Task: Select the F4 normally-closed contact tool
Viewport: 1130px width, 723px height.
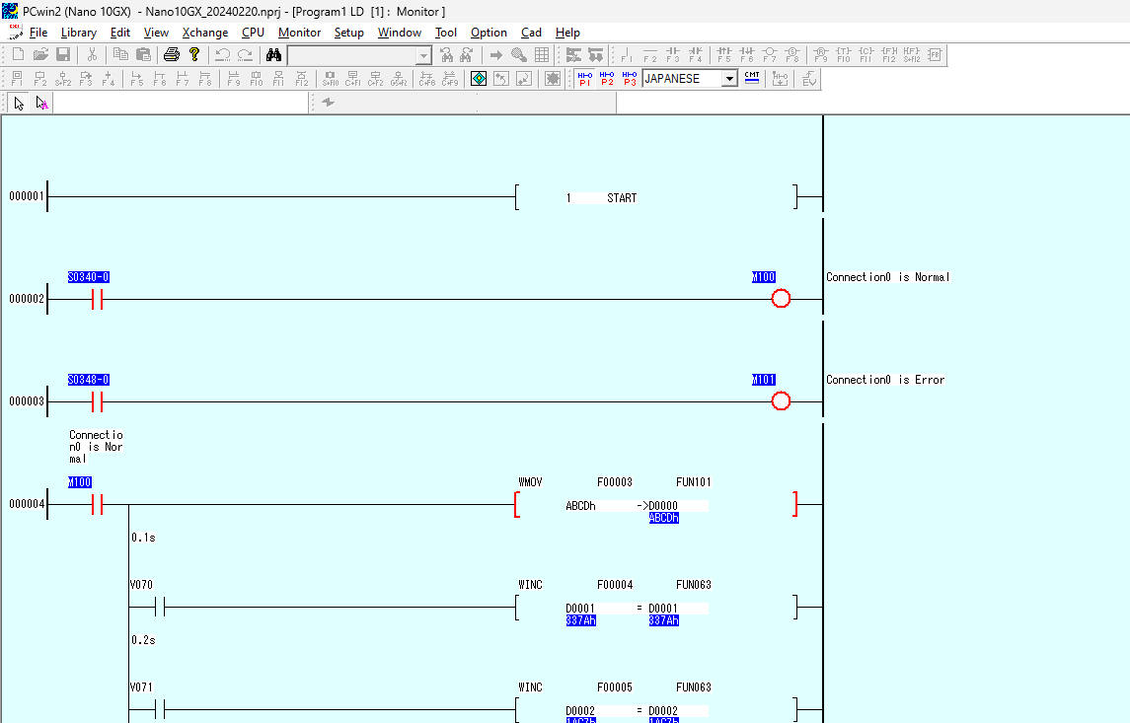Action: (x=696, y=54)
